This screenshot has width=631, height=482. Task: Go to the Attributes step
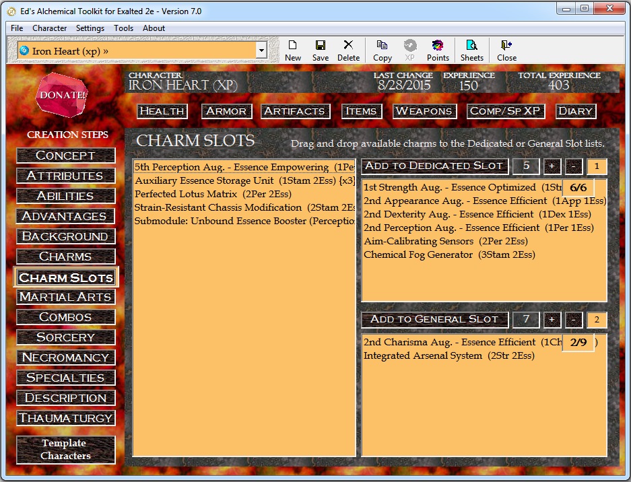point(65,176)
